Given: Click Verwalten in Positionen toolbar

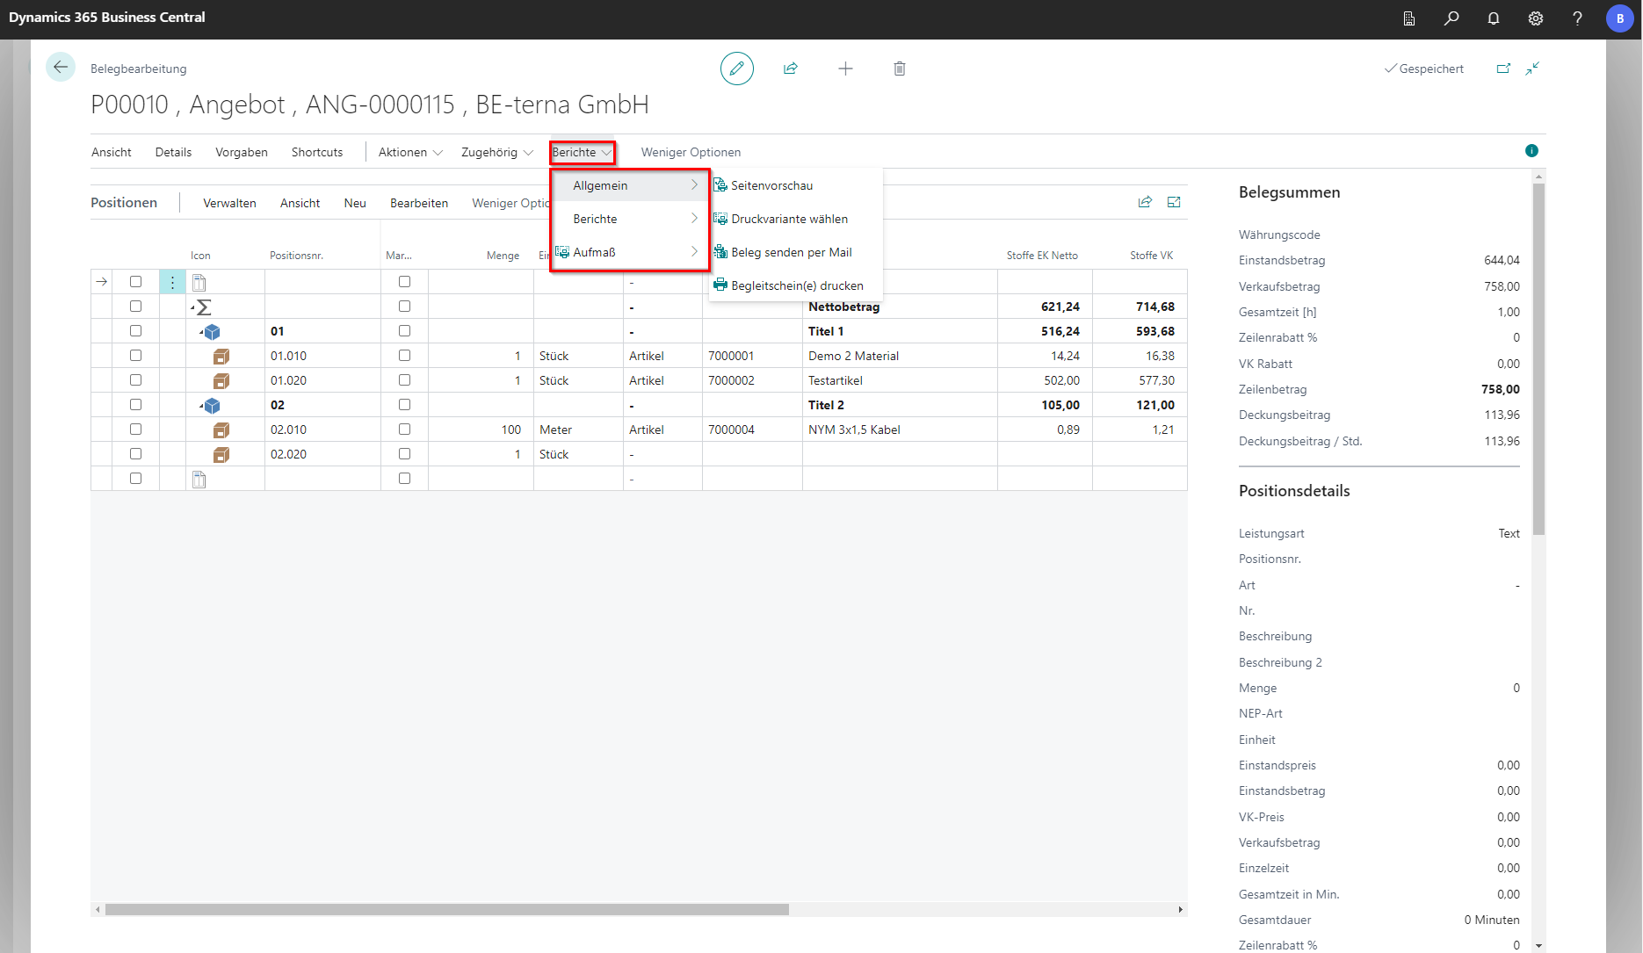Looking at the screenshot, I should (x=229, y=203).
